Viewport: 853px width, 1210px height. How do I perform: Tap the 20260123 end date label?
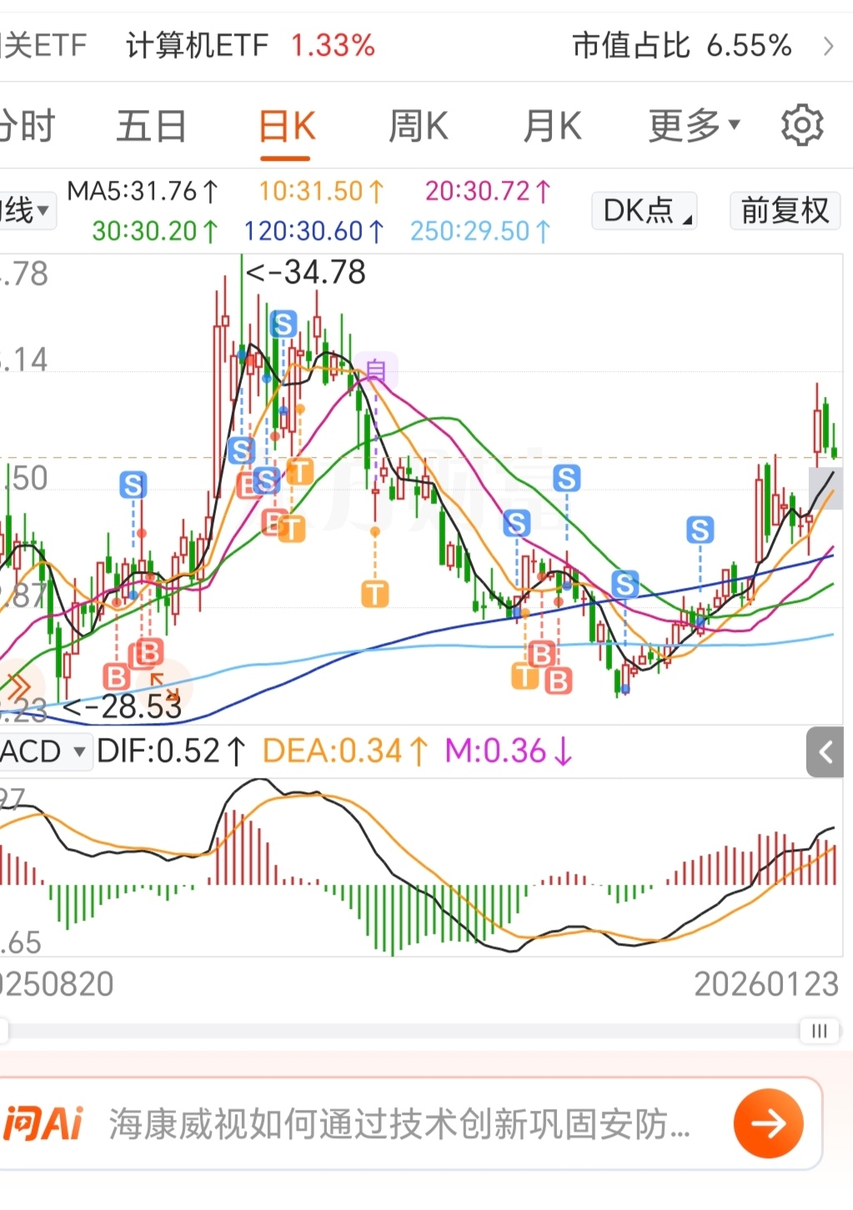pos(766,984)
